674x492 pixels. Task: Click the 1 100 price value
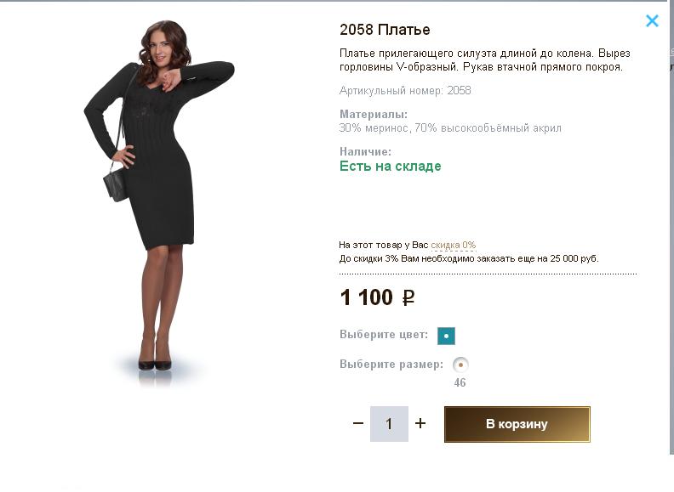[x=366, y=297]
